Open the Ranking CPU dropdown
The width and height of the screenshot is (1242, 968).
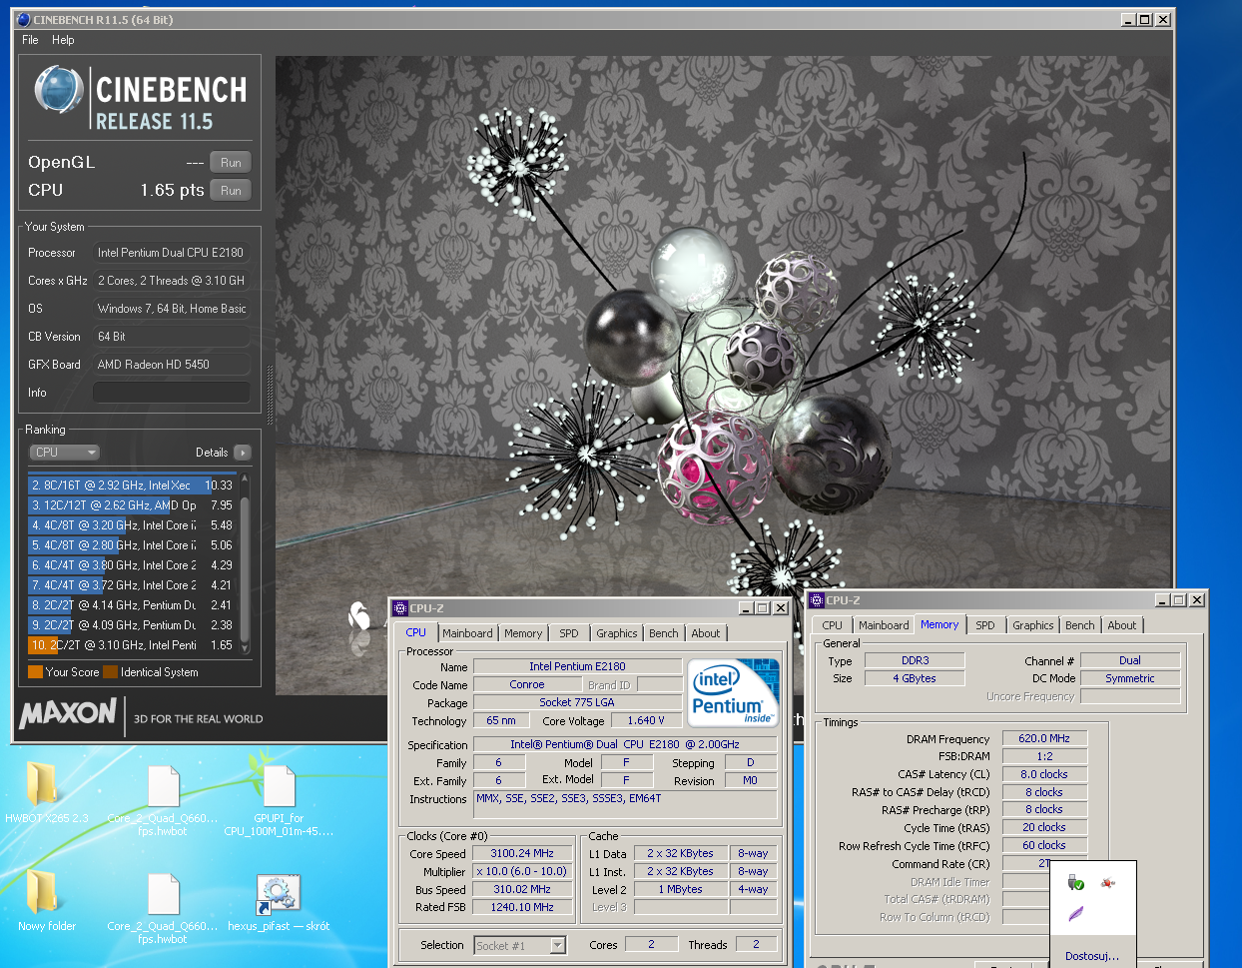pos(65,453)
